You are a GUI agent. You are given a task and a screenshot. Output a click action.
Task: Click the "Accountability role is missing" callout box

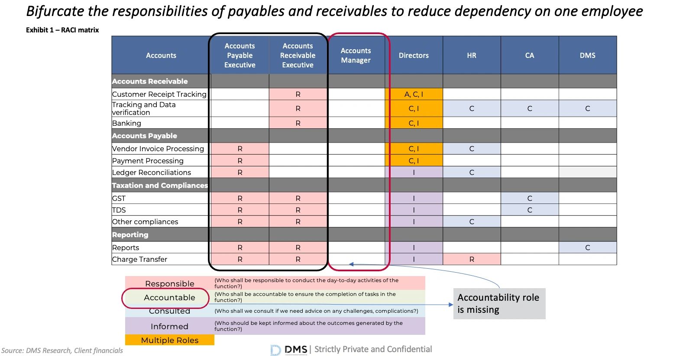499,304
